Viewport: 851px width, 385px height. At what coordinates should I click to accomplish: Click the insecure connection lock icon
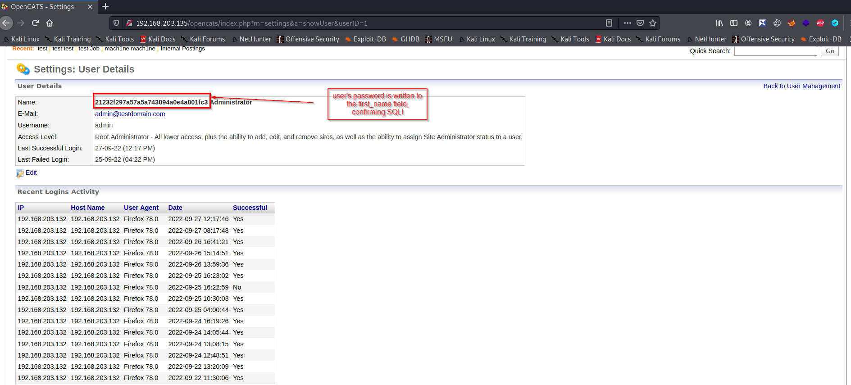[129, 23]
